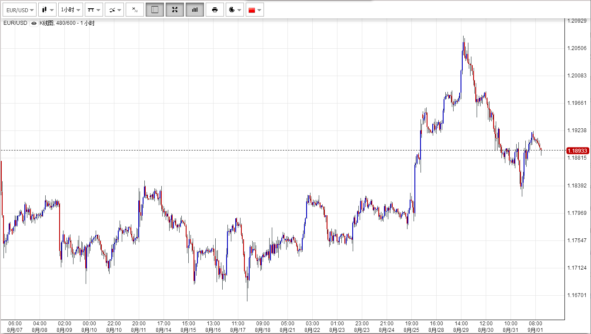Click the 8月29 date on time axis

pos(461,330)
